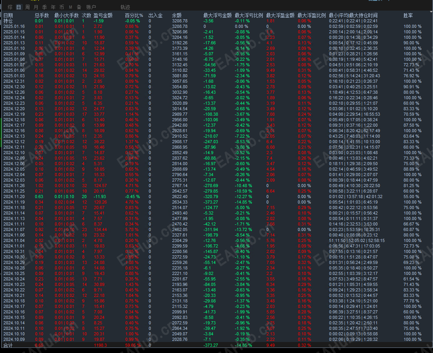The image size is (433, 353).
Task: Sort by the 胜率 column header
Action: pos(408,15)
